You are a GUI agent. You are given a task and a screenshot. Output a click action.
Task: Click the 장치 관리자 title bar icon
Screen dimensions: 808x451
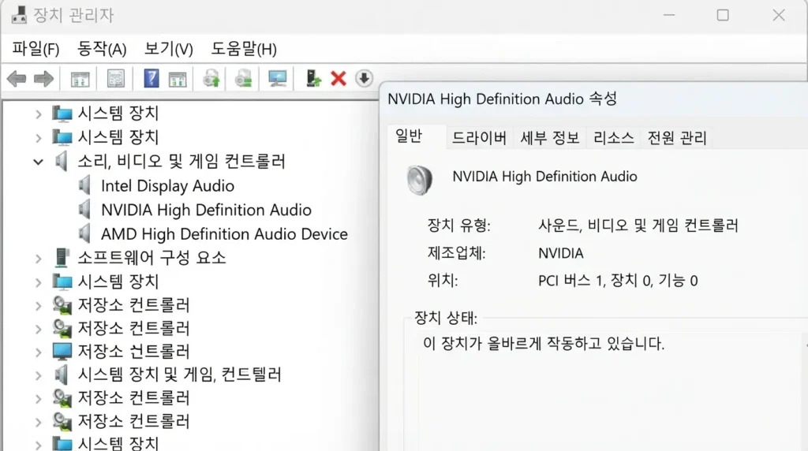19,15
